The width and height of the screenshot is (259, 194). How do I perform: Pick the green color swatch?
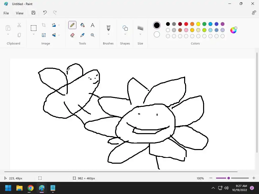click(204, 24)
